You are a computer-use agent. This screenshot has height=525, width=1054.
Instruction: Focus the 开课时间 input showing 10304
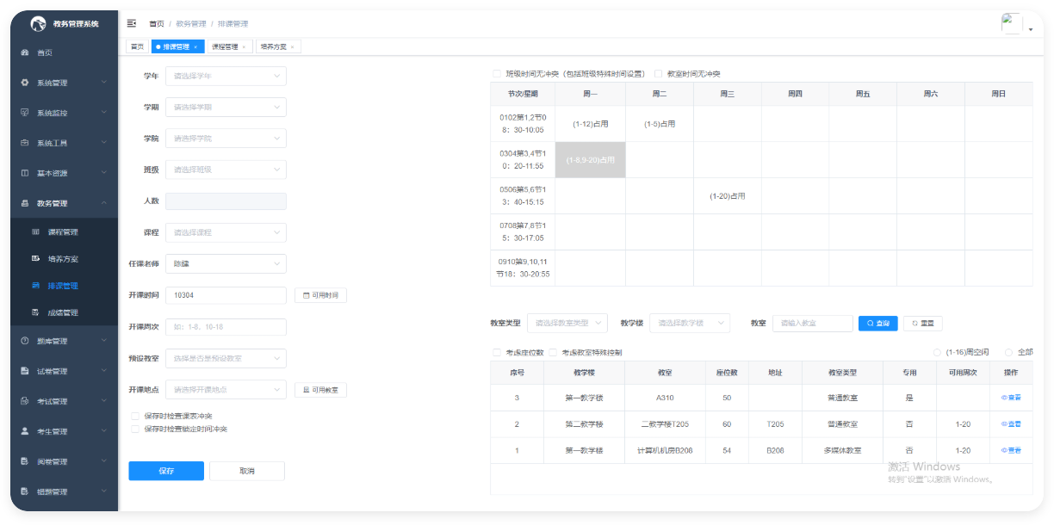tap(226, 295)
